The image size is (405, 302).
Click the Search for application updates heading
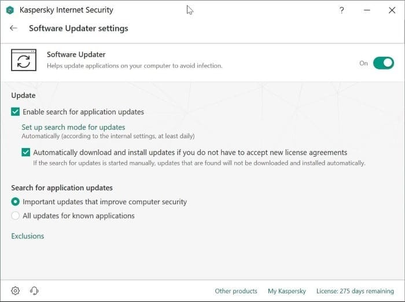coord(62,187)
